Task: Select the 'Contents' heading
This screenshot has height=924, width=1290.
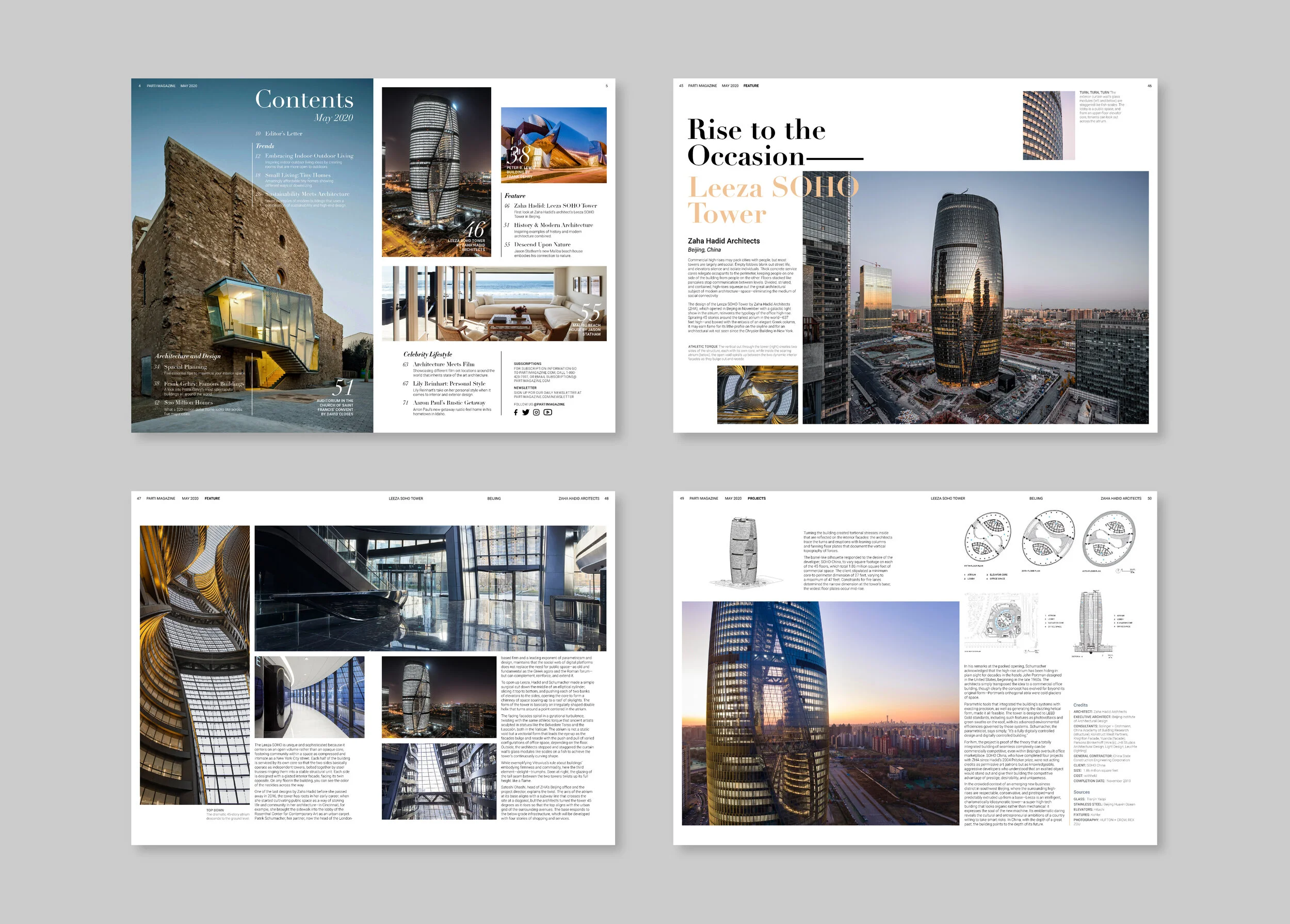Action: (304, 99)
